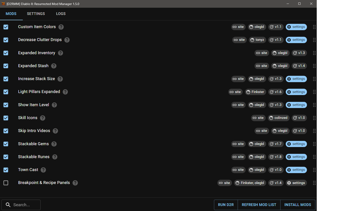Click the colinzed author badge for Skill Icons

278,118
